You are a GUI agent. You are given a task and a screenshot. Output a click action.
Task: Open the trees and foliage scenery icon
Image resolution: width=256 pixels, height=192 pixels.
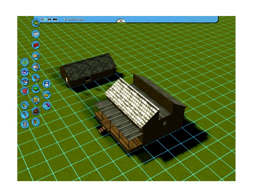tap(36, 23)
